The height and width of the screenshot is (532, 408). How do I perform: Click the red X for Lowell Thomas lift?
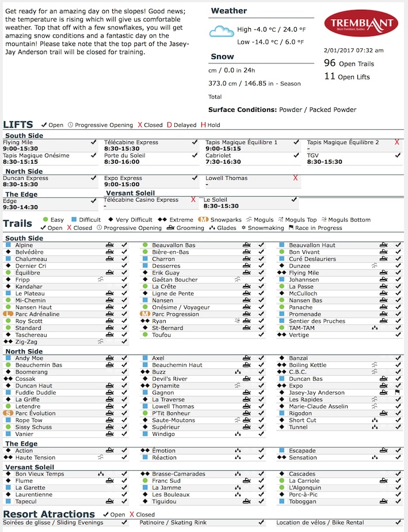pyautogui.click(x=295, y=178)
